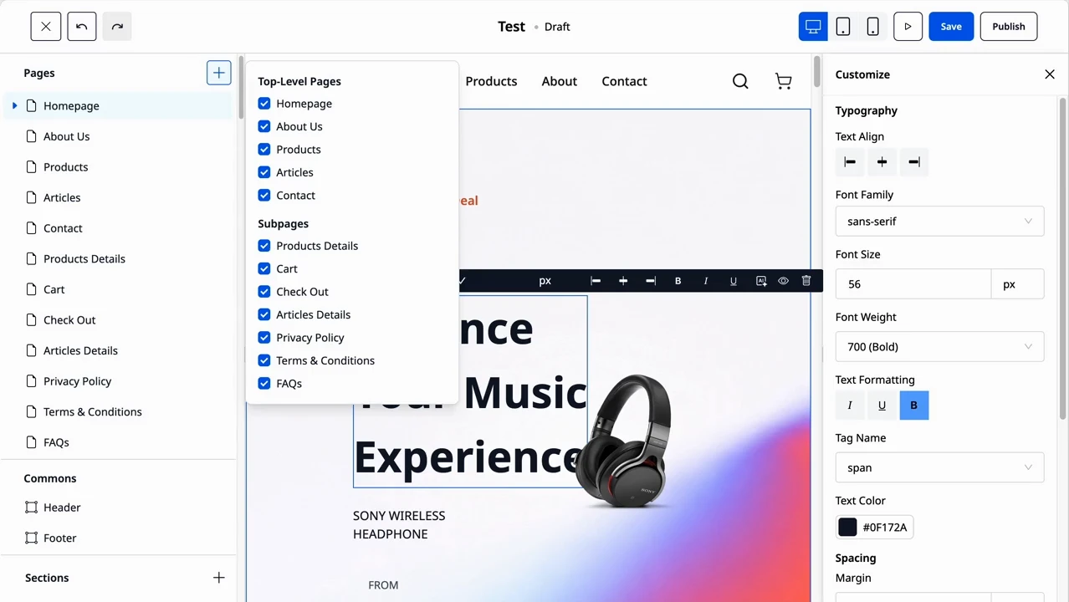Switch to mobile phone preview mode

(x=872, y=27)
